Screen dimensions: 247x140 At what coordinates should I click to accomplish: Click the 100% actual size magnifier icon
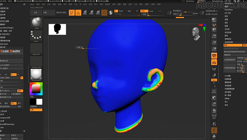pos(214,42)
